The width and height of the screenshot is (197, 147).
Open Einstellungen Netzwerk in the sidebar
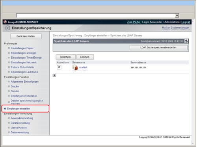pyautogui.click(x=24, y=62)
